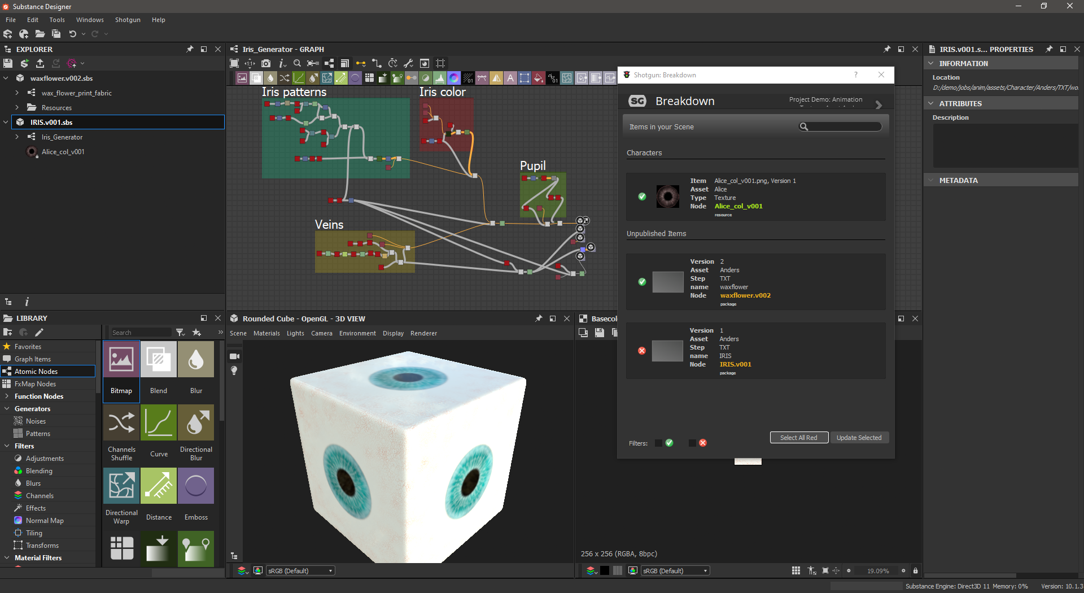This screenshot has height=593, width=1084.
Task: Open the Environment menu in 3D view
Action: point(357,333)
